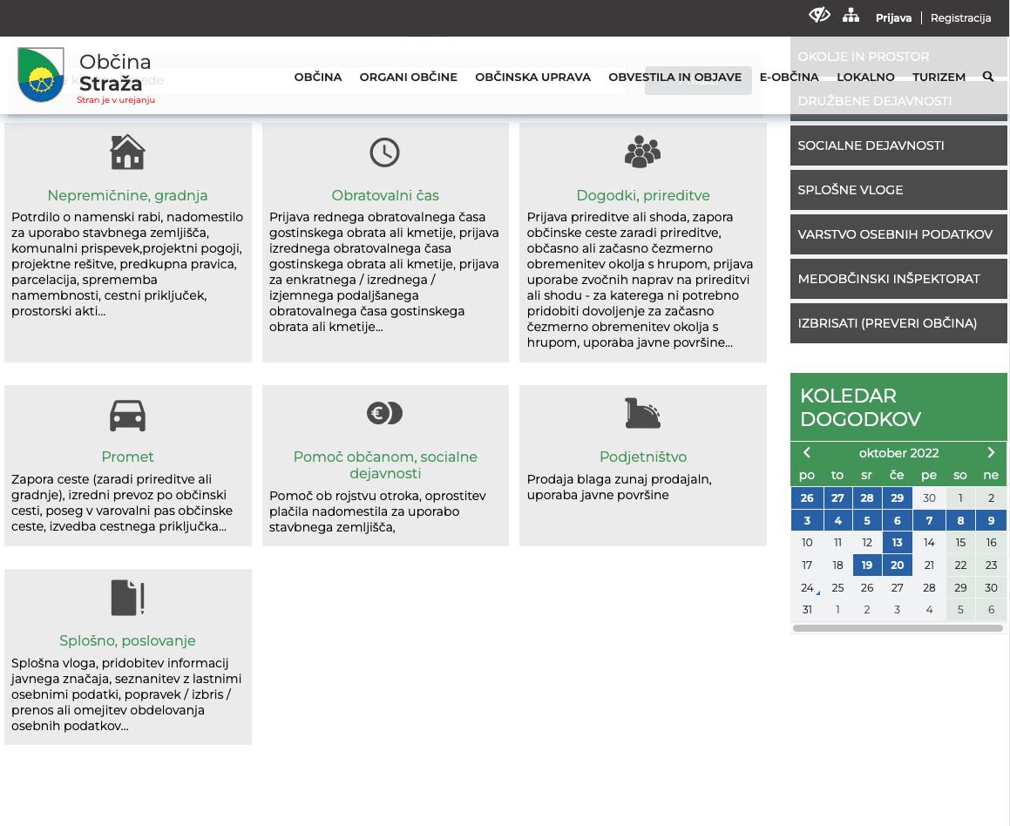Open the E-OBČINA menu

[x=789, y=78]
